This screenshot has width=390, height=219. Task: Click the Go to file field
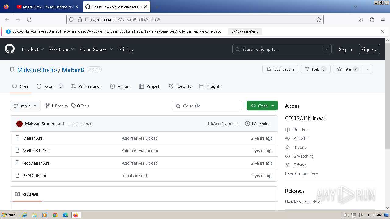point(207,106)
